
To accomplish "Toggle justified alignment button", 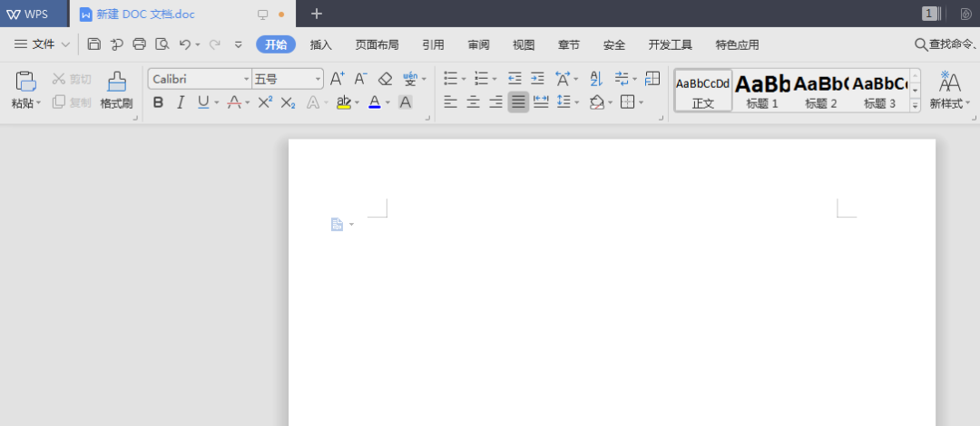I will point(518,102).
